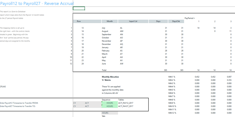This screenshot has height=117, width=235.
Task: Click the ACT_PAY27_2017 table name cell
Action: tap(126, 106)
